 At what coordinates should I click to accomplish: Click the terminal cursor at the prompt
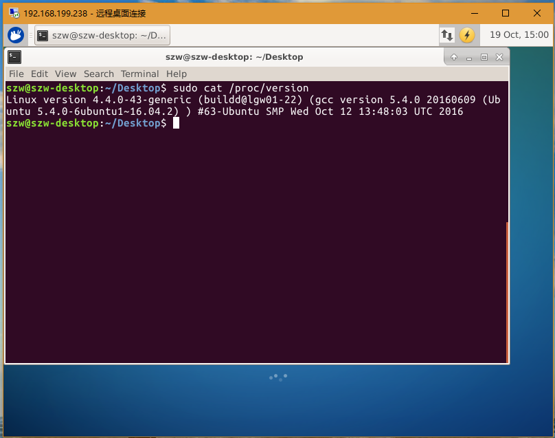coord(176,123)
